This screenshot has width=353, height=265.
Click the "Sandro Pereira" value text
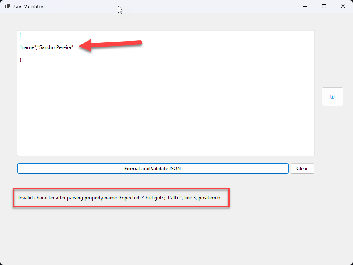pos(56,47)
